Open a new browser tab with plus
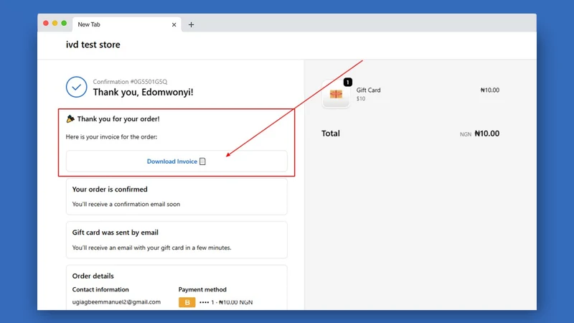Viewport: 574px width, 323px height. pyautogui.click(x=191, y=24)
